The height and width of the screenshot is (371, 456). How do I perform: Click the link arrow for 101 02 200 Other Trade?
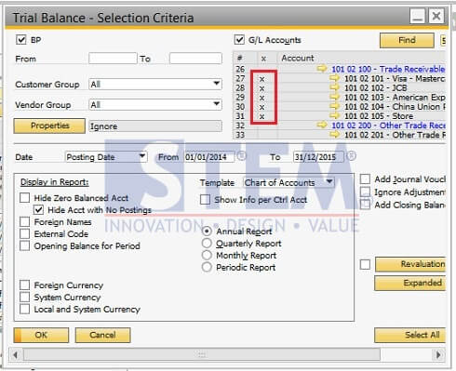(x=322, y=125)
